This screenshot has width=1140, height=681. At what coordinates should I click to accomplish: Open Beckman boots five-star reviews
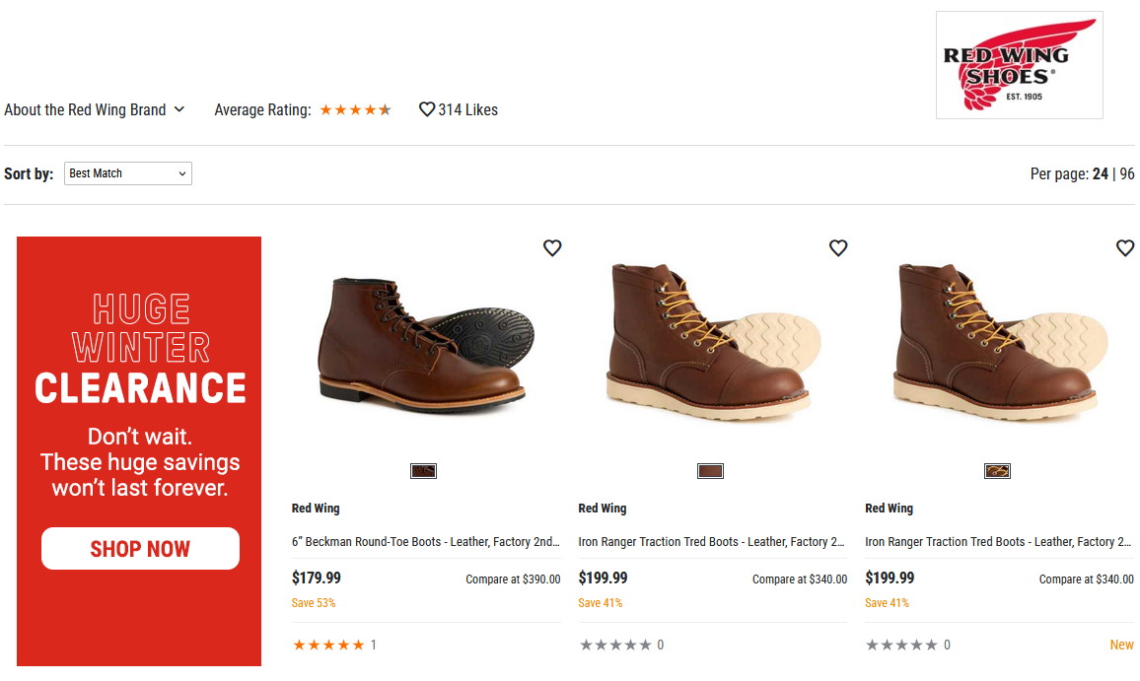pos(328,645)
